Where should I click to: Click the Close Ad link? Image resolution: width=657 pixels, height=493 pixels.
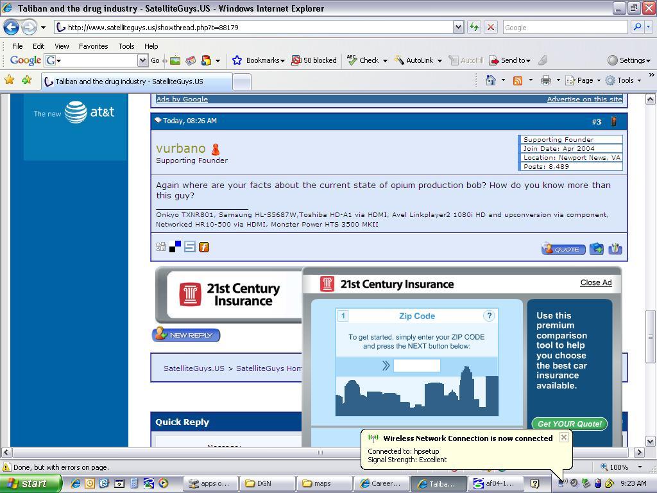[595, 282]
